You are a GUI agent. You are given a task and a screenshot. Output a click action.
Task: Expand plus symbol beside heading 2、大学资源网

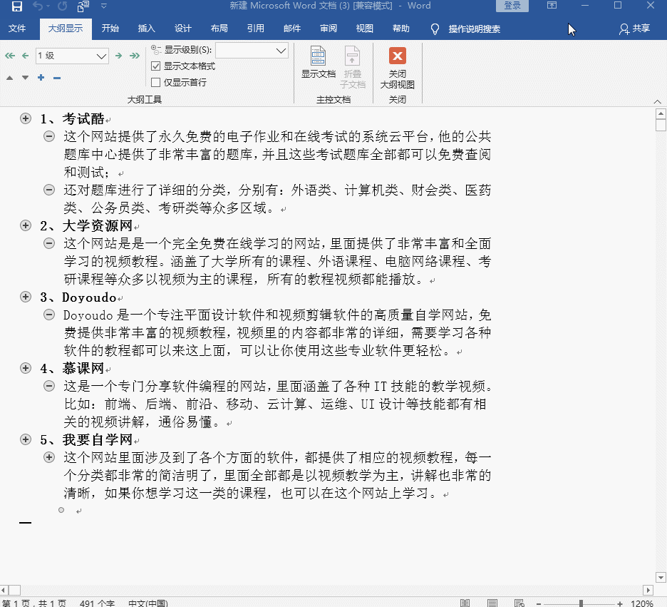[26, 225]
